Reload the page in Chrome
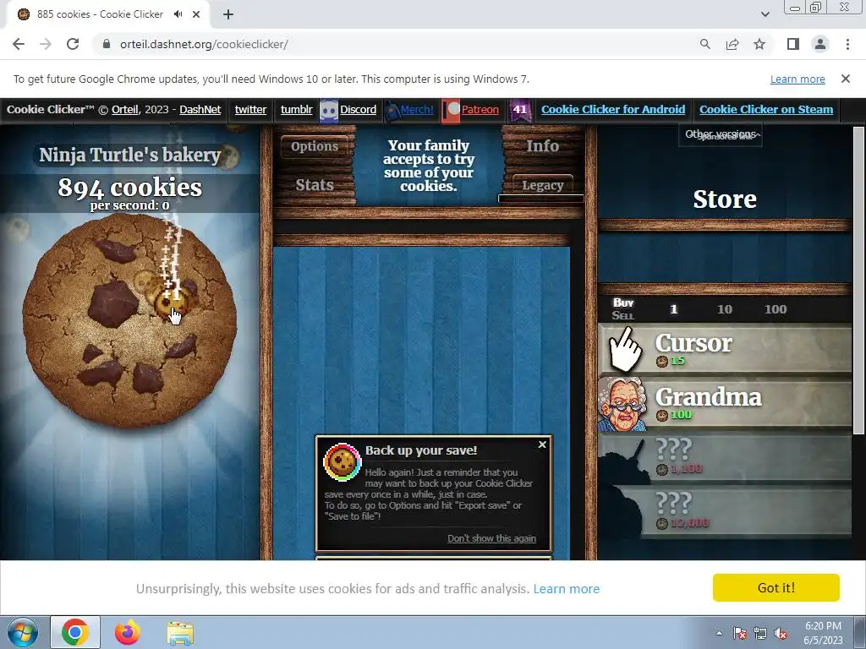This screenshot has height=649, width=866. (x=73, y=44)
